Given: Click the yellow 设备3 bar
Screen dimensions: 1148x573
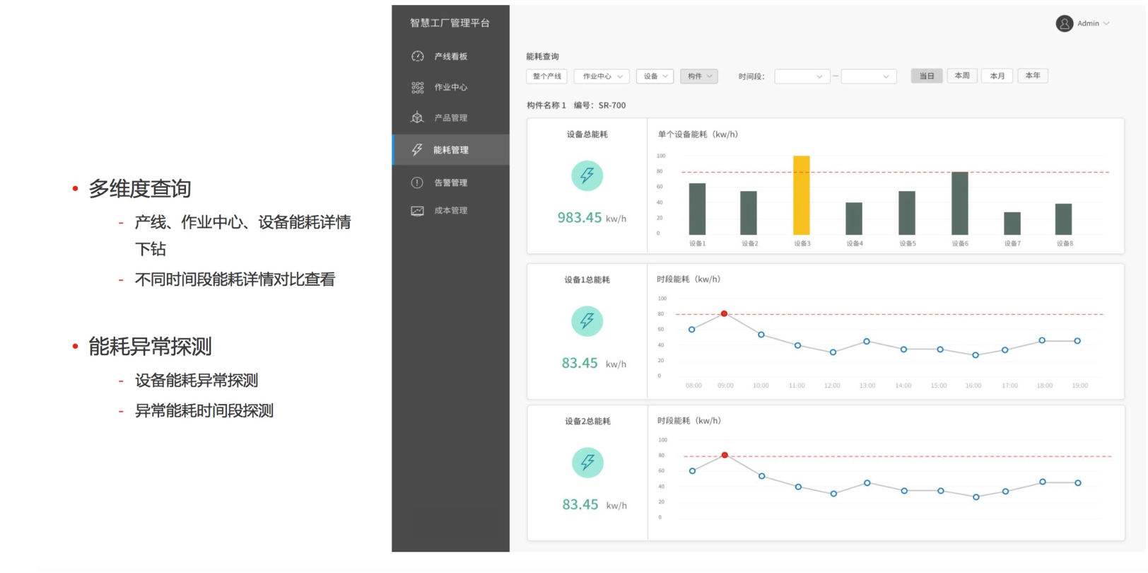Looking at the screenshot, I should [x=802, y=195].
